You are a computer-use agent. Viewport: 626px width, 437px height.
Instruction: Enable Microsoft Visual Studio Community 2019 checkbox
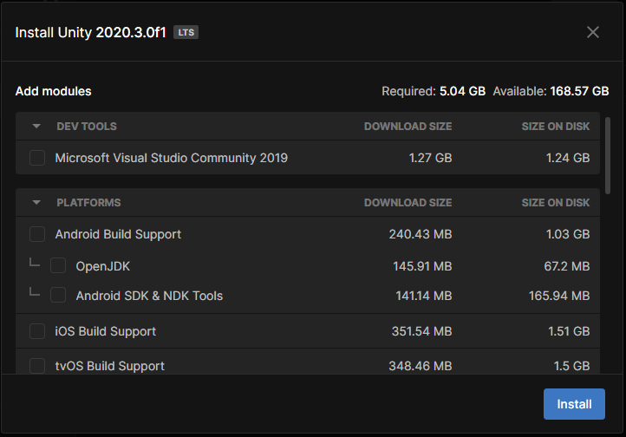(37, 158)
